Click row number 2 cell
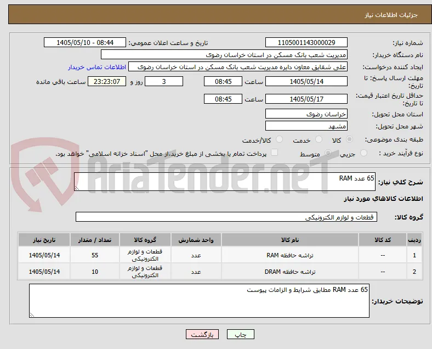The height and width of the screenshot is (349, 432). pos(414,272)
